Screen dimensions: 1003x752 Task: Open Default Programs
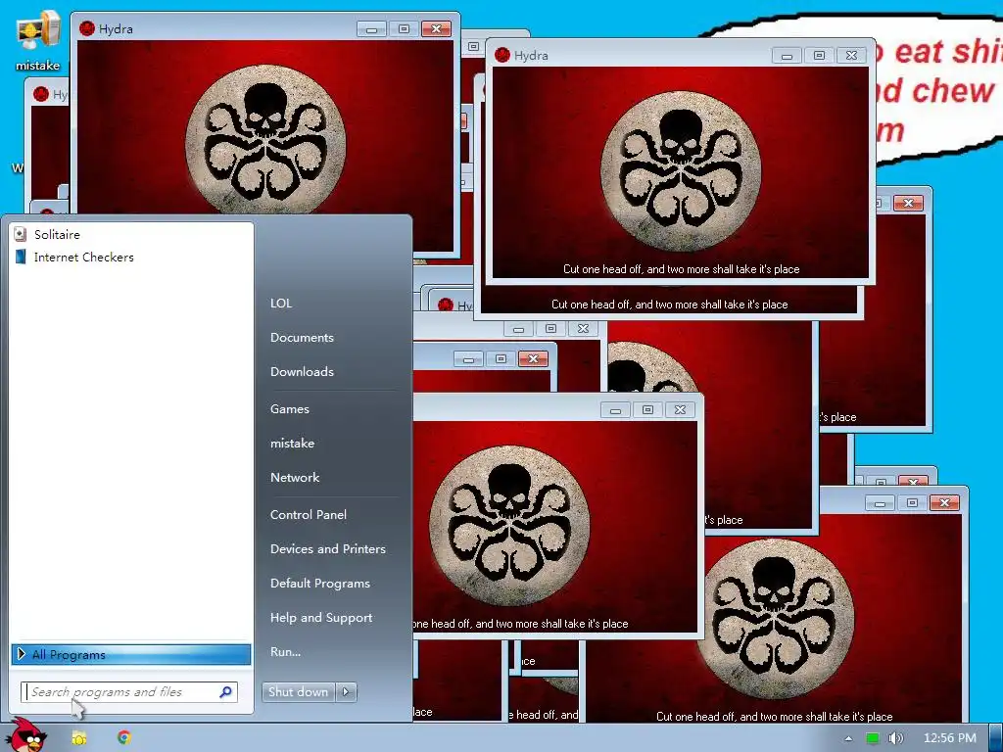(x=320, y=584)
